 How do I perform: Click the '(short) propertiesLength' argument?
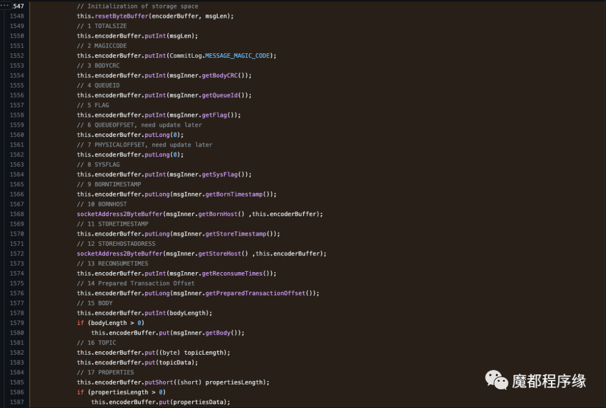[219, 383]
